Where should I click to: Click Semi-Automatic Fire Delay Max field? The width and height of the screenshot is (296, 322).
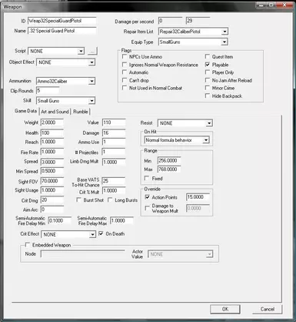tap(121, 220)
